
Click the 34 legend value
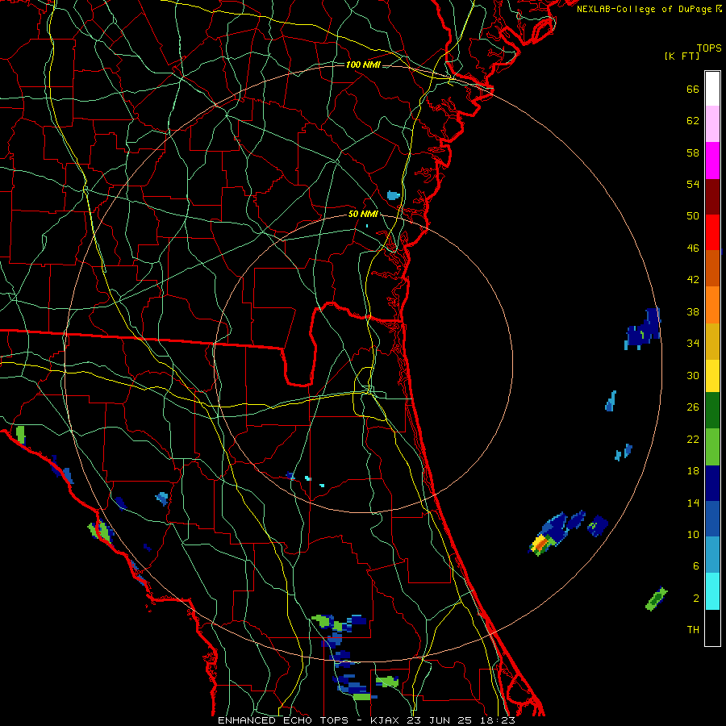coord(693,343)
